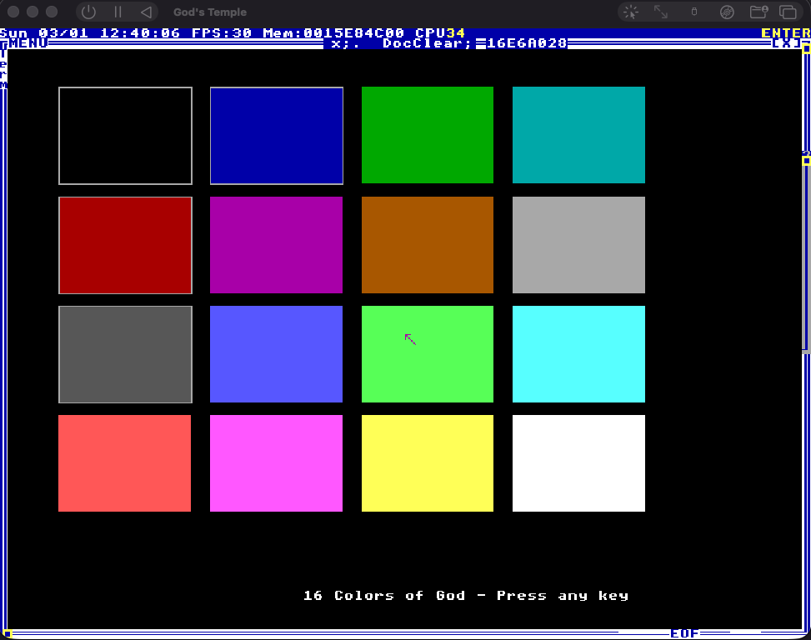Viewport: 811px width, 640px height.
Task: Click the multiple displays icon on the far right
Action: click(x=788, y=12)
